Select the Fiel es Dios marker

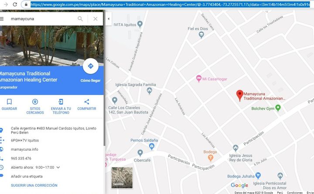201,35
